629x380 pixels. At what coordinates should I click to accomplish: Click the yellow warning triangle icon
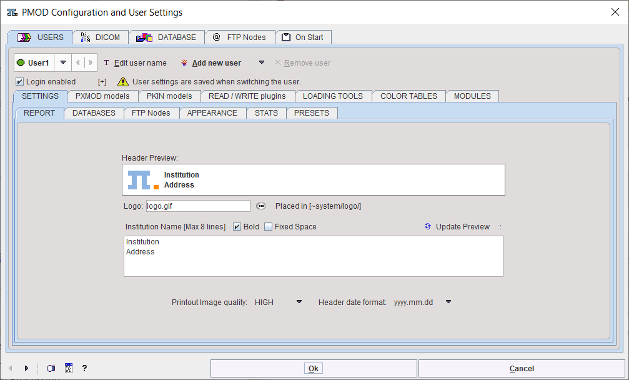pos(123,82)
